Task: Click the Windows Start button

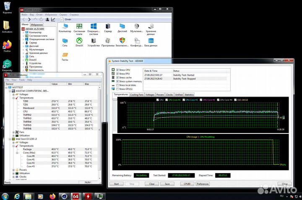Action: [5, 196]
